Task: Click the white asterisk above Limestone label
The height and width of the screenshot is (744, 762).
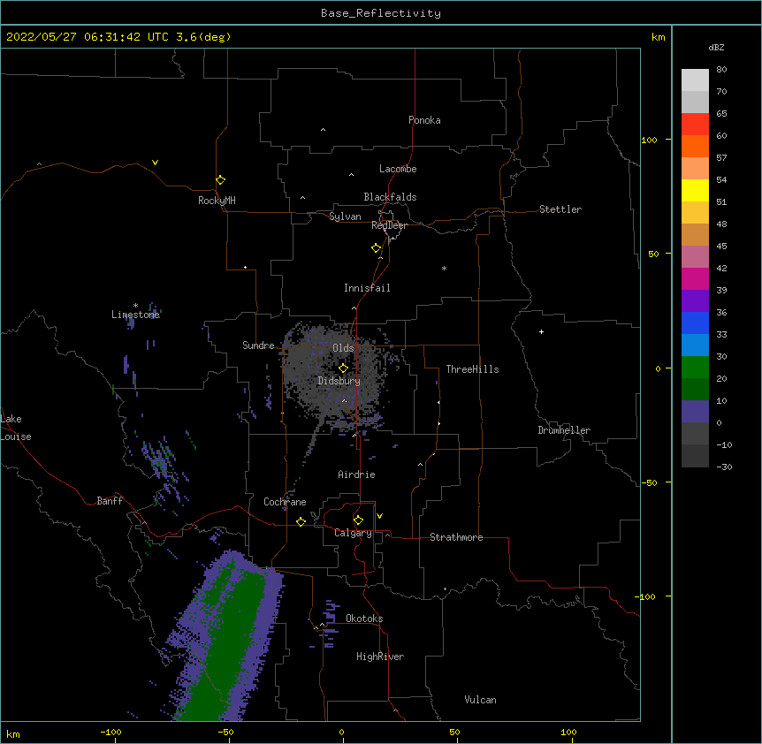Action: click(135, 306)
